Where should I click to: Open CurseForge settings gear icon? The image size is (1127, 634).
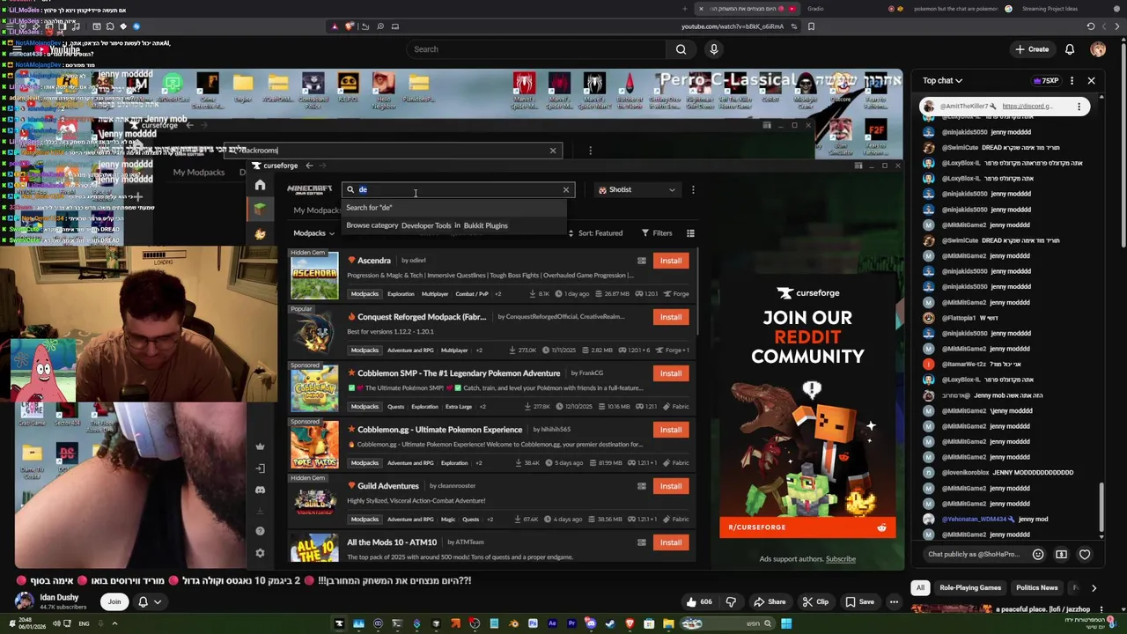point(260,553)
